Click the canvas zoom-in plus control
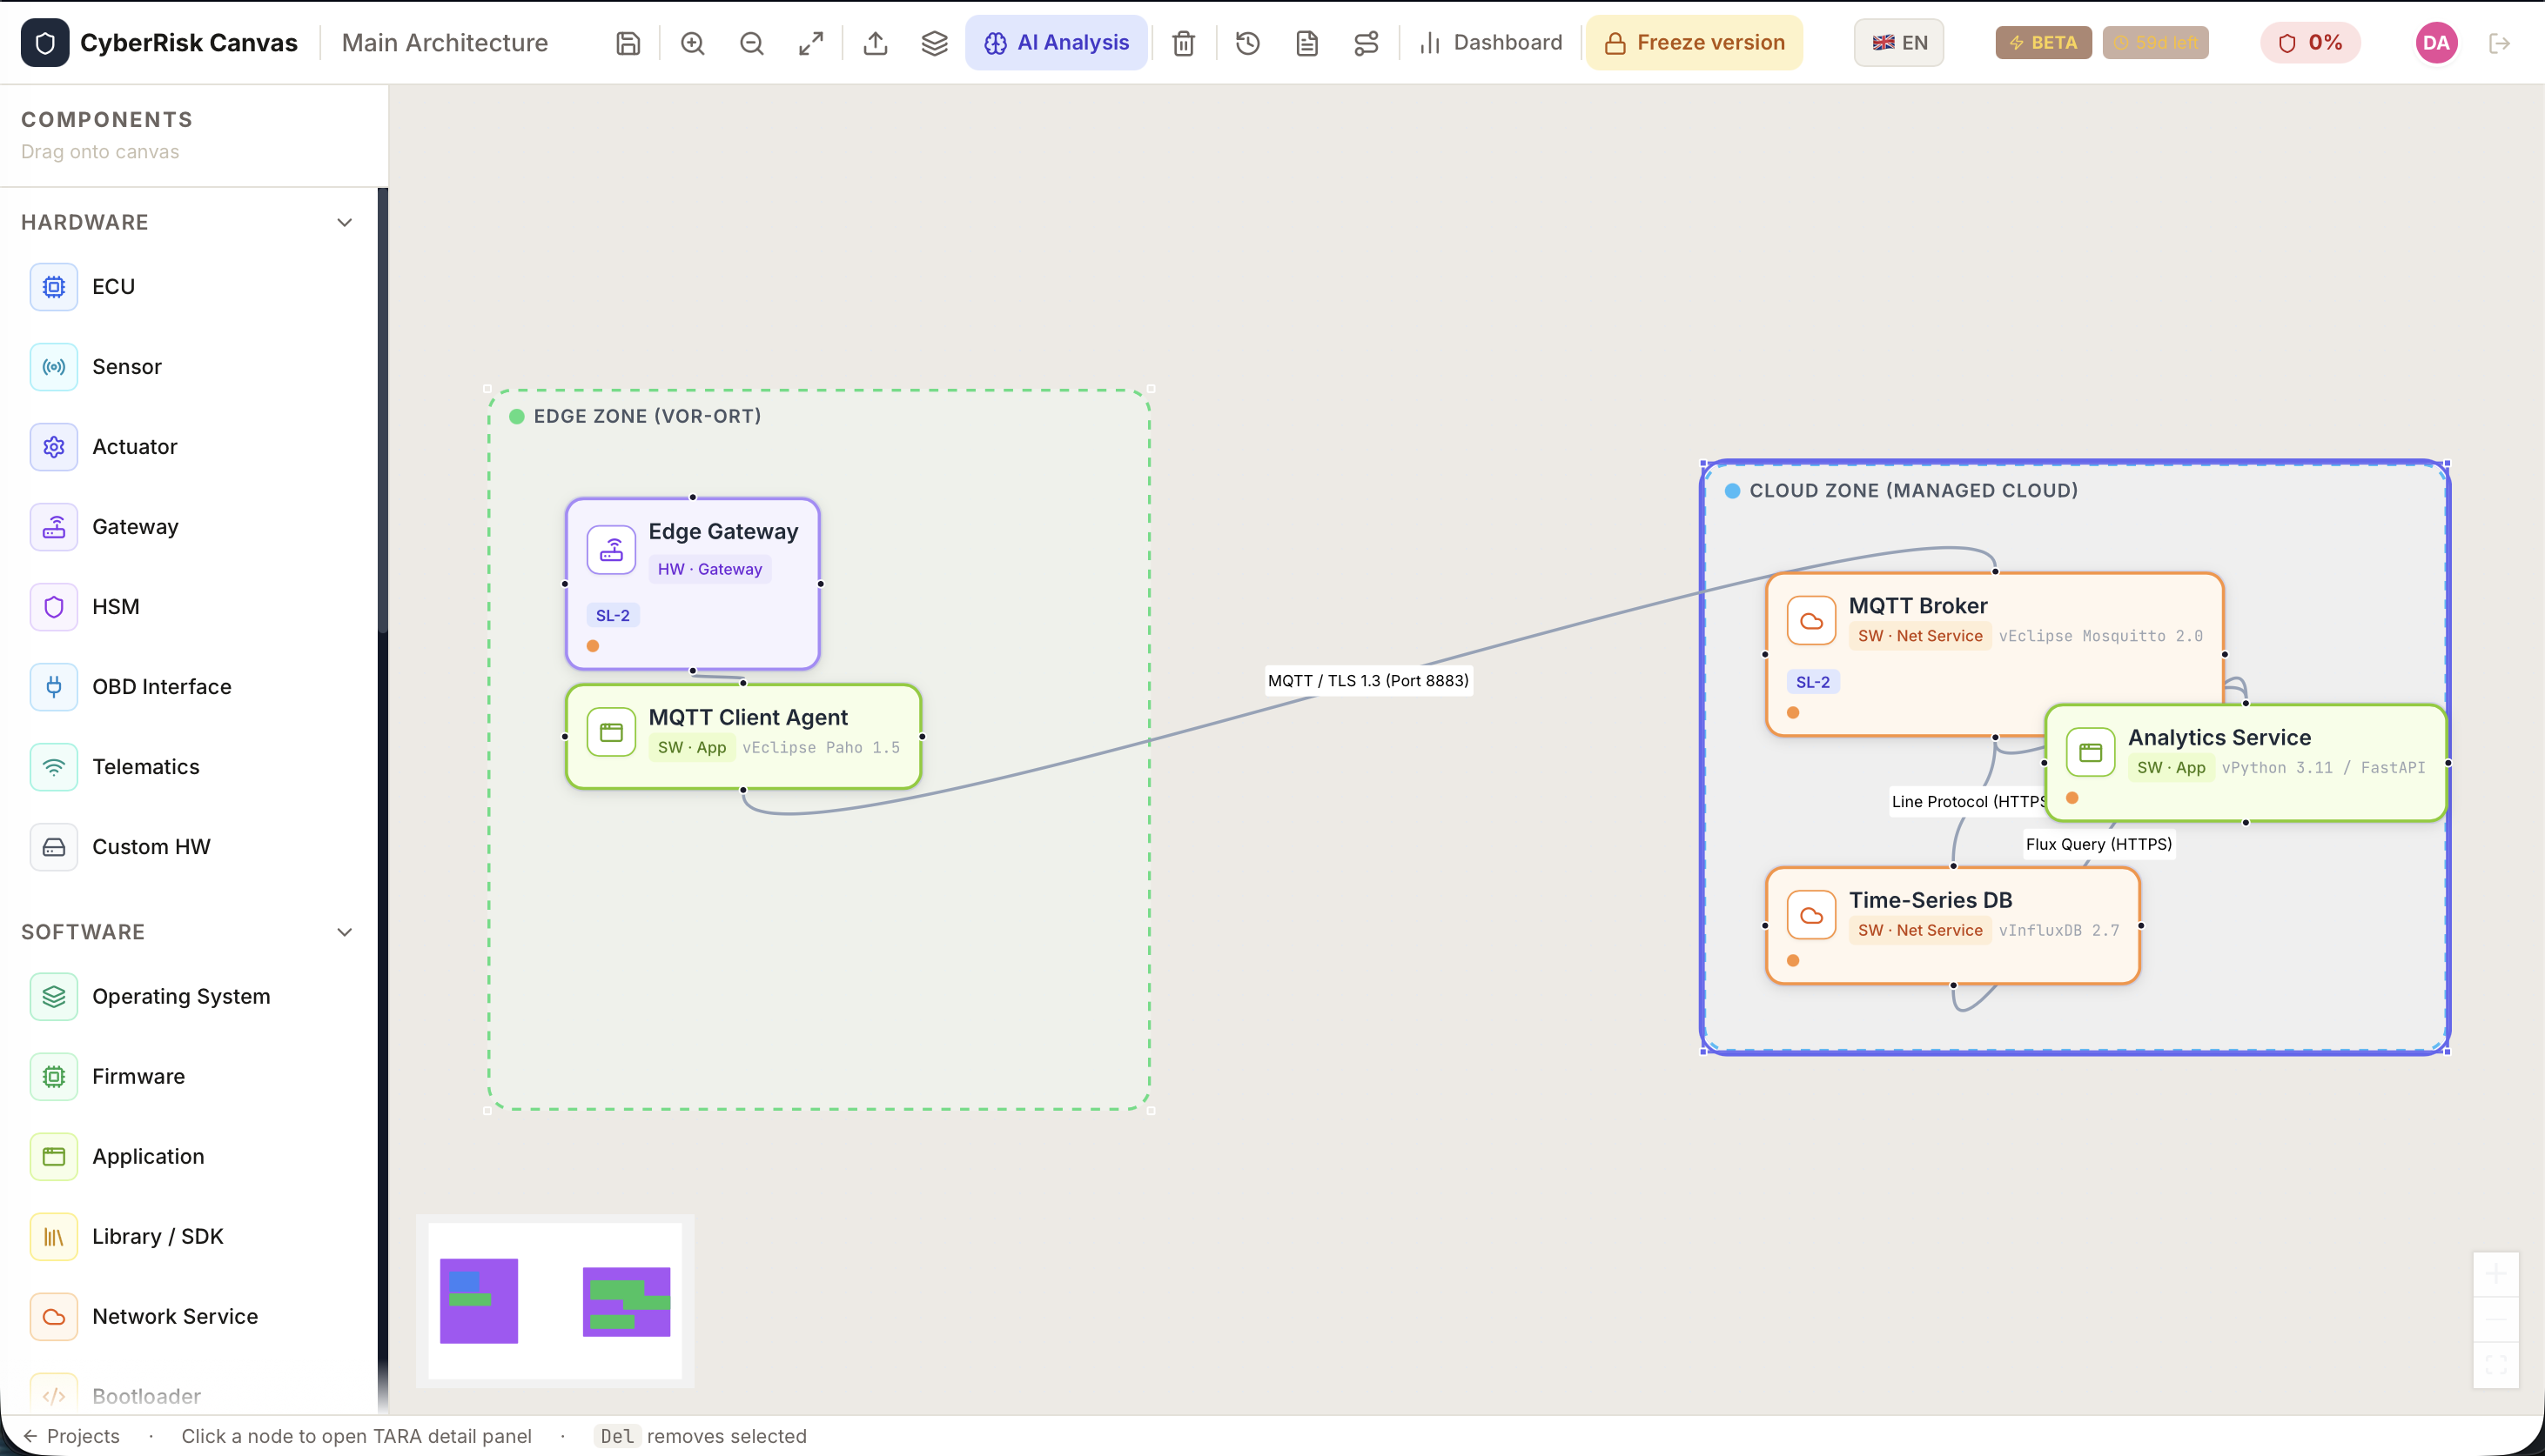The width and height of the screenshot is (2545, 1456). point(2495,1274)
